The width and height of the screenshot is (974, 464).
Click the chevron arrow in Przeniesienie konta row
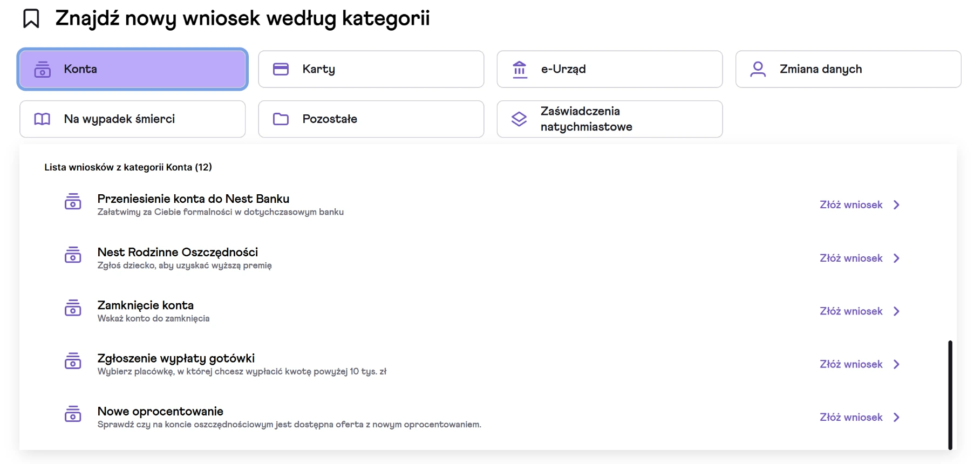click(896, 205)
